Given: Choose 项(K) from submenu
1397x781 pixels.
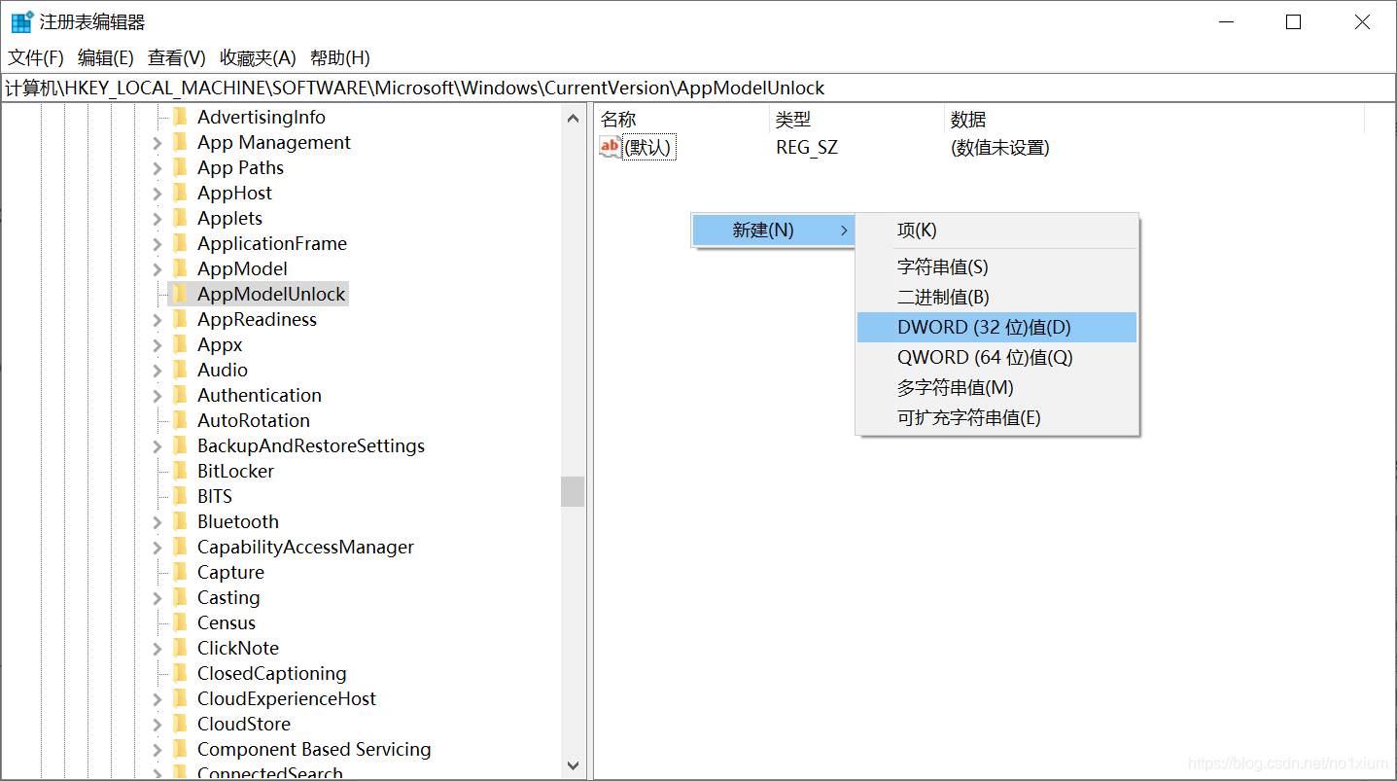Looking at the screenshot, I should [x=996, y=231].
